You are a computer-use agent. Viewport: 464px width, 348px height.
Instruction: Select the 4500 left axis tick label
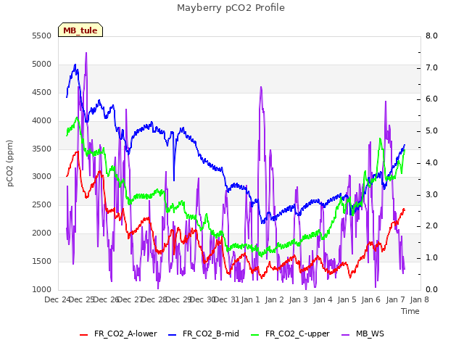click(42, 92)
